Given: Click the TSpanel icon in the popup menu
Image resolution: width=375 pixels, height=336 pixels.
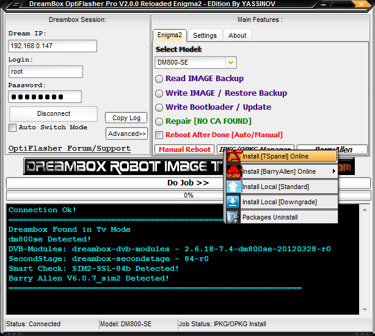Looking at the screenshot, I should pos(233,156).
